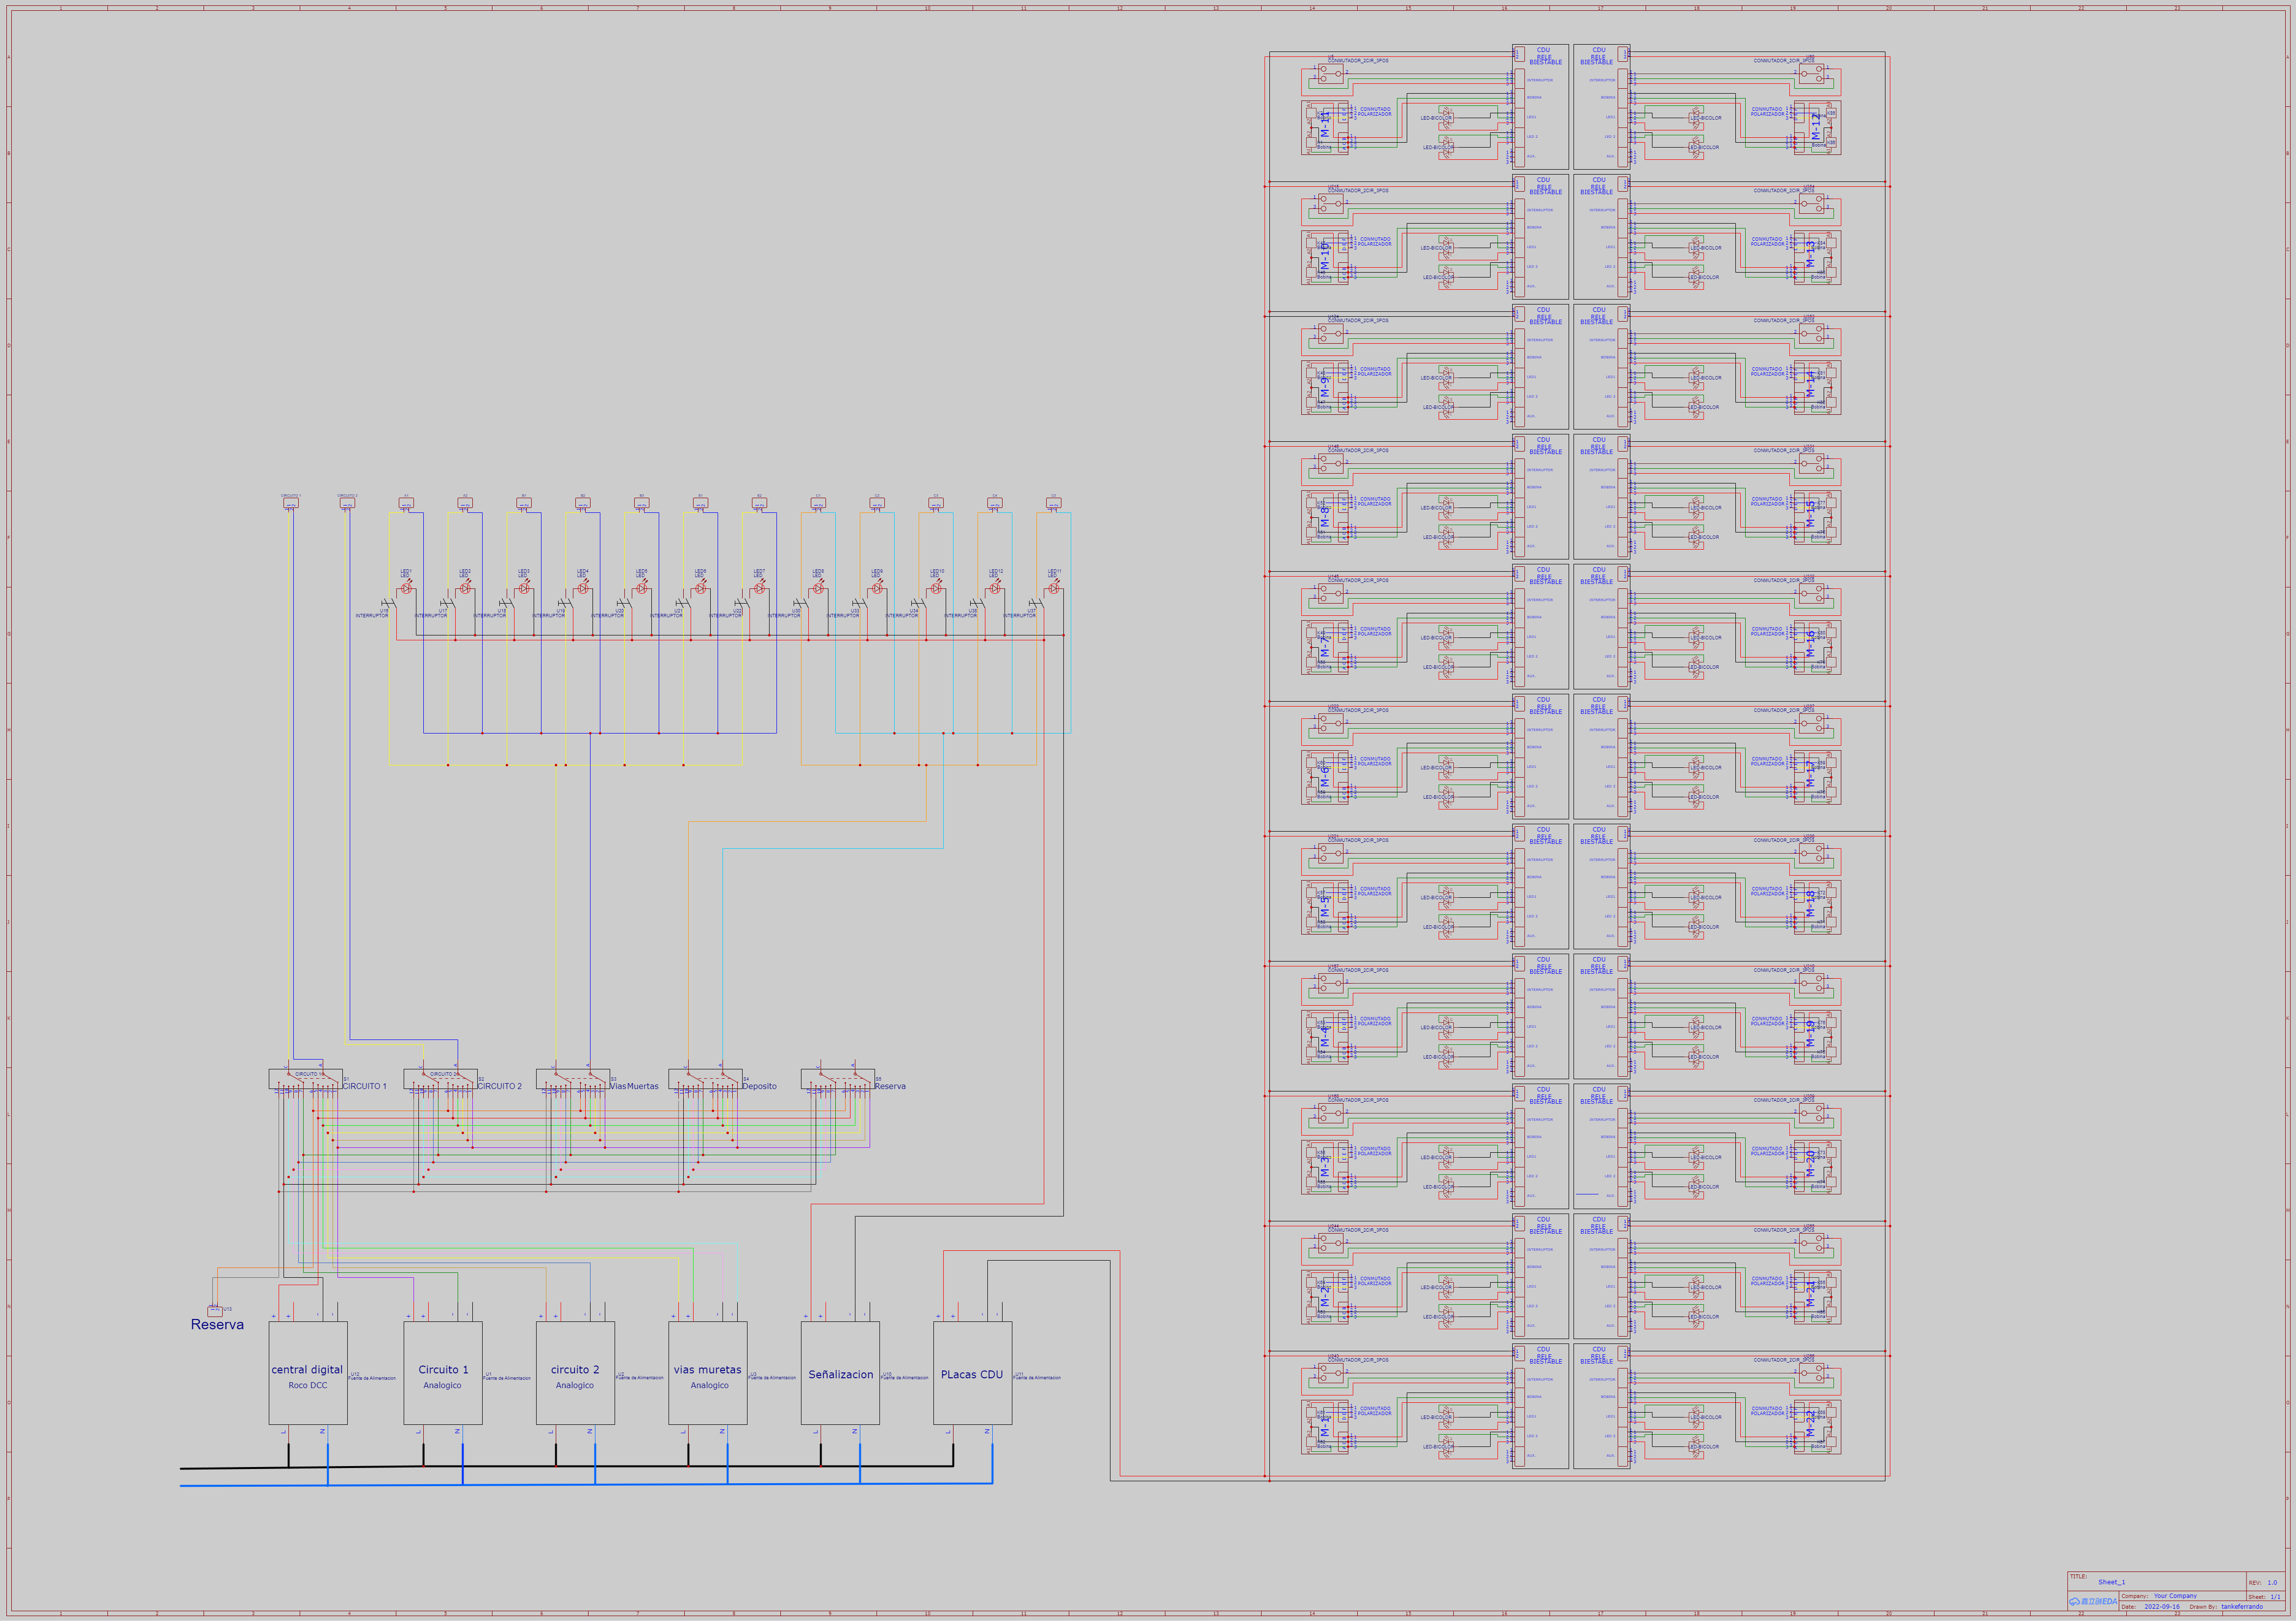Viewport: 2296px width, 1621px height.
Task: Select the LED5 diode symbol
Action: click(x=642, y=587)
